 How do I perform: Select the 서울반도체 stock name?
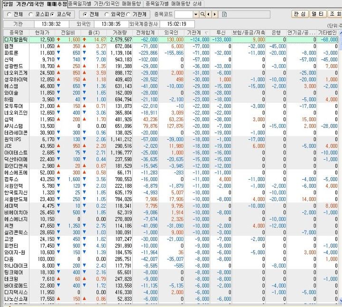(16, 199)
